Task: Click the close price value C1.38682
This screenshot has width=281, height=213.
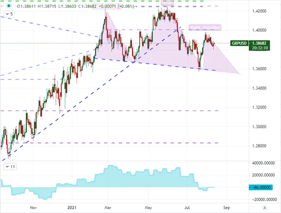Action: coord(87,7)
